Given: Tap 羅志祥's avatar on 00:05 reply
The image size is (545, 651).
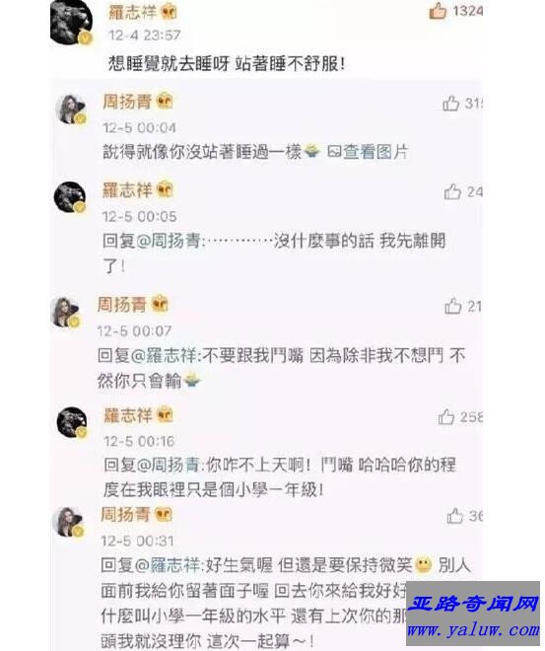Looking at the screenshot, I should tap(70, 197).
